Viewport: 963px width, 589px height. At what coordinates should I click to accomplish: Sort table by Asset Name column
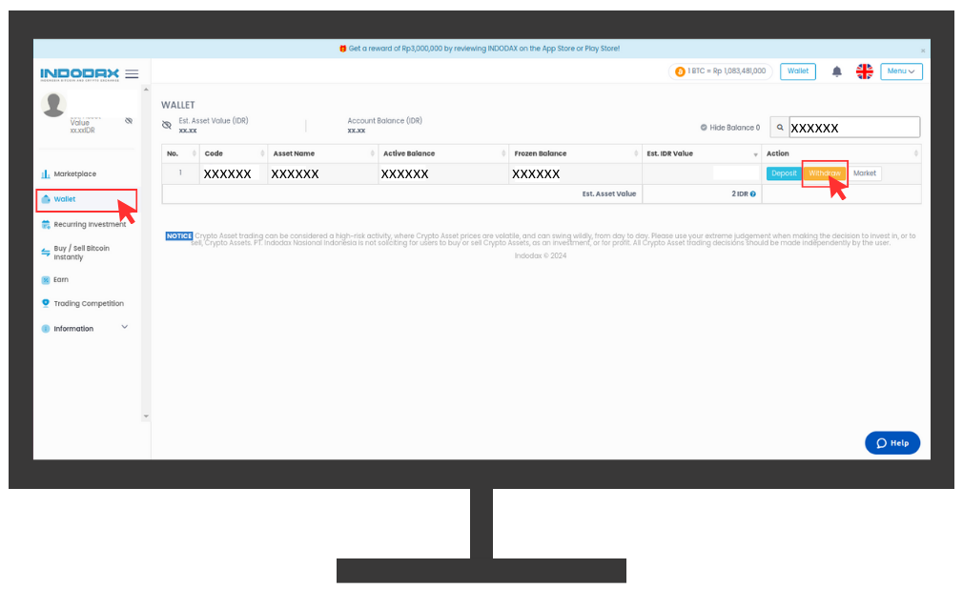click(323, 153)
